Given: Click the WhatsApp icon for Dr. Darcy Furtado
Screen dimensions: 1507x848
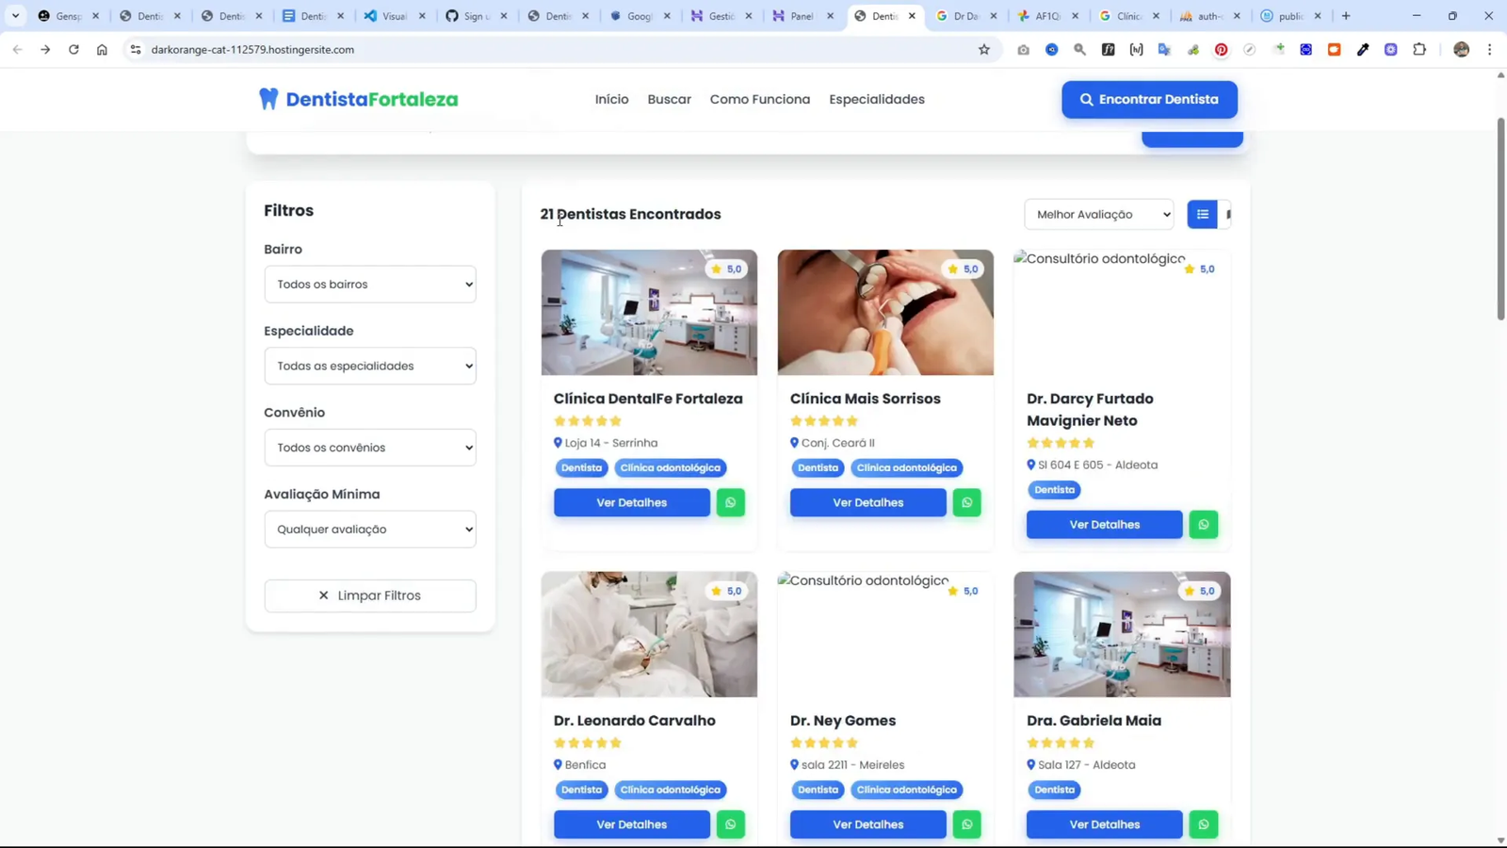Looking at the screenshot, I should [x=1203, y=524].
